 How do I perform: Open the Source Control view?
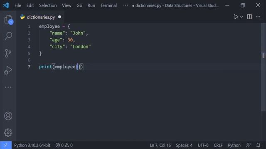[x=8, y=53]
